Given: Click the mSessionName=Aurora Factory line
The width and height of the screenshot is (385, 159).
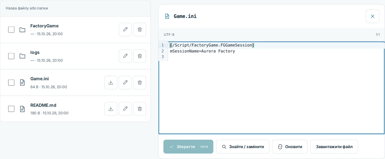Looking at the screenshot, I should pos(202,51).
